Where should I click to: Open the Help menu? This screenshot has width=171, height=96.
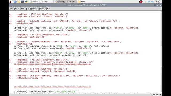point(48,9)
